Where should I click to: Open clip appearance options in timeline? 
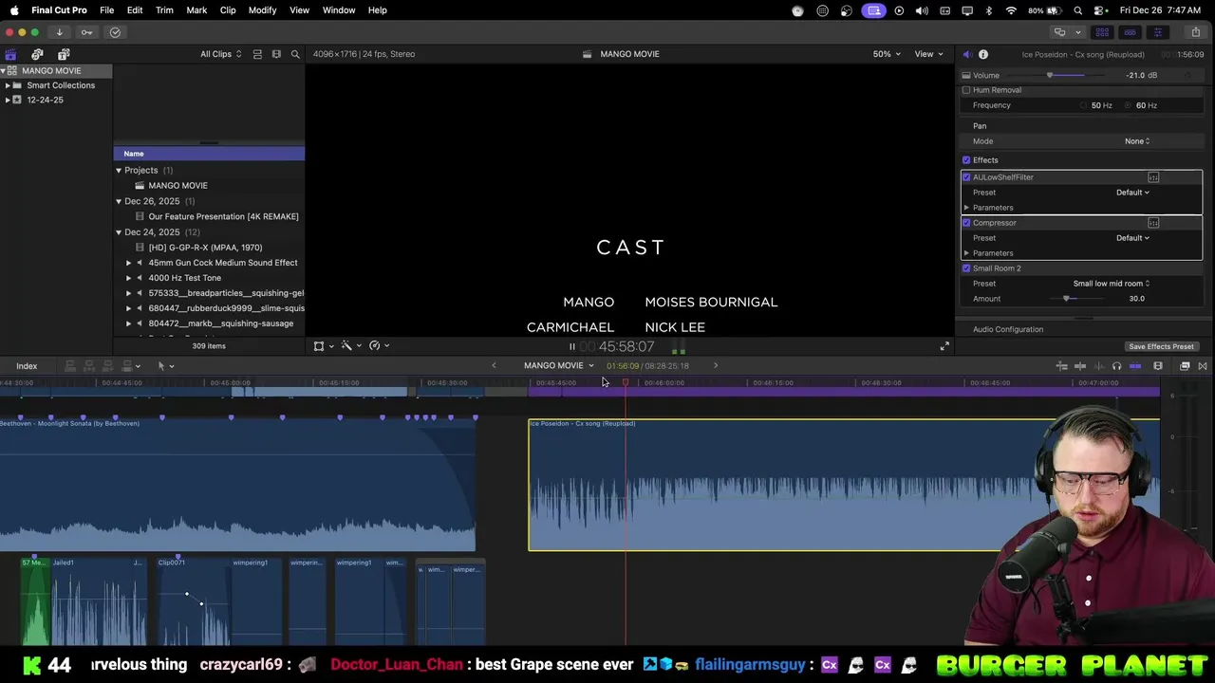click(x=1158, y=366)
